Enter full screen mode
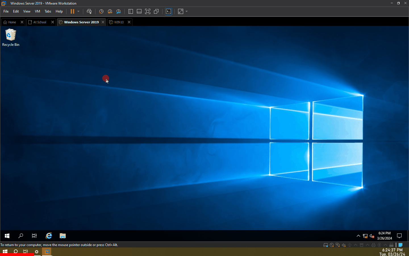The height and width of the screenshot is (256, 409). coord(148,11)
